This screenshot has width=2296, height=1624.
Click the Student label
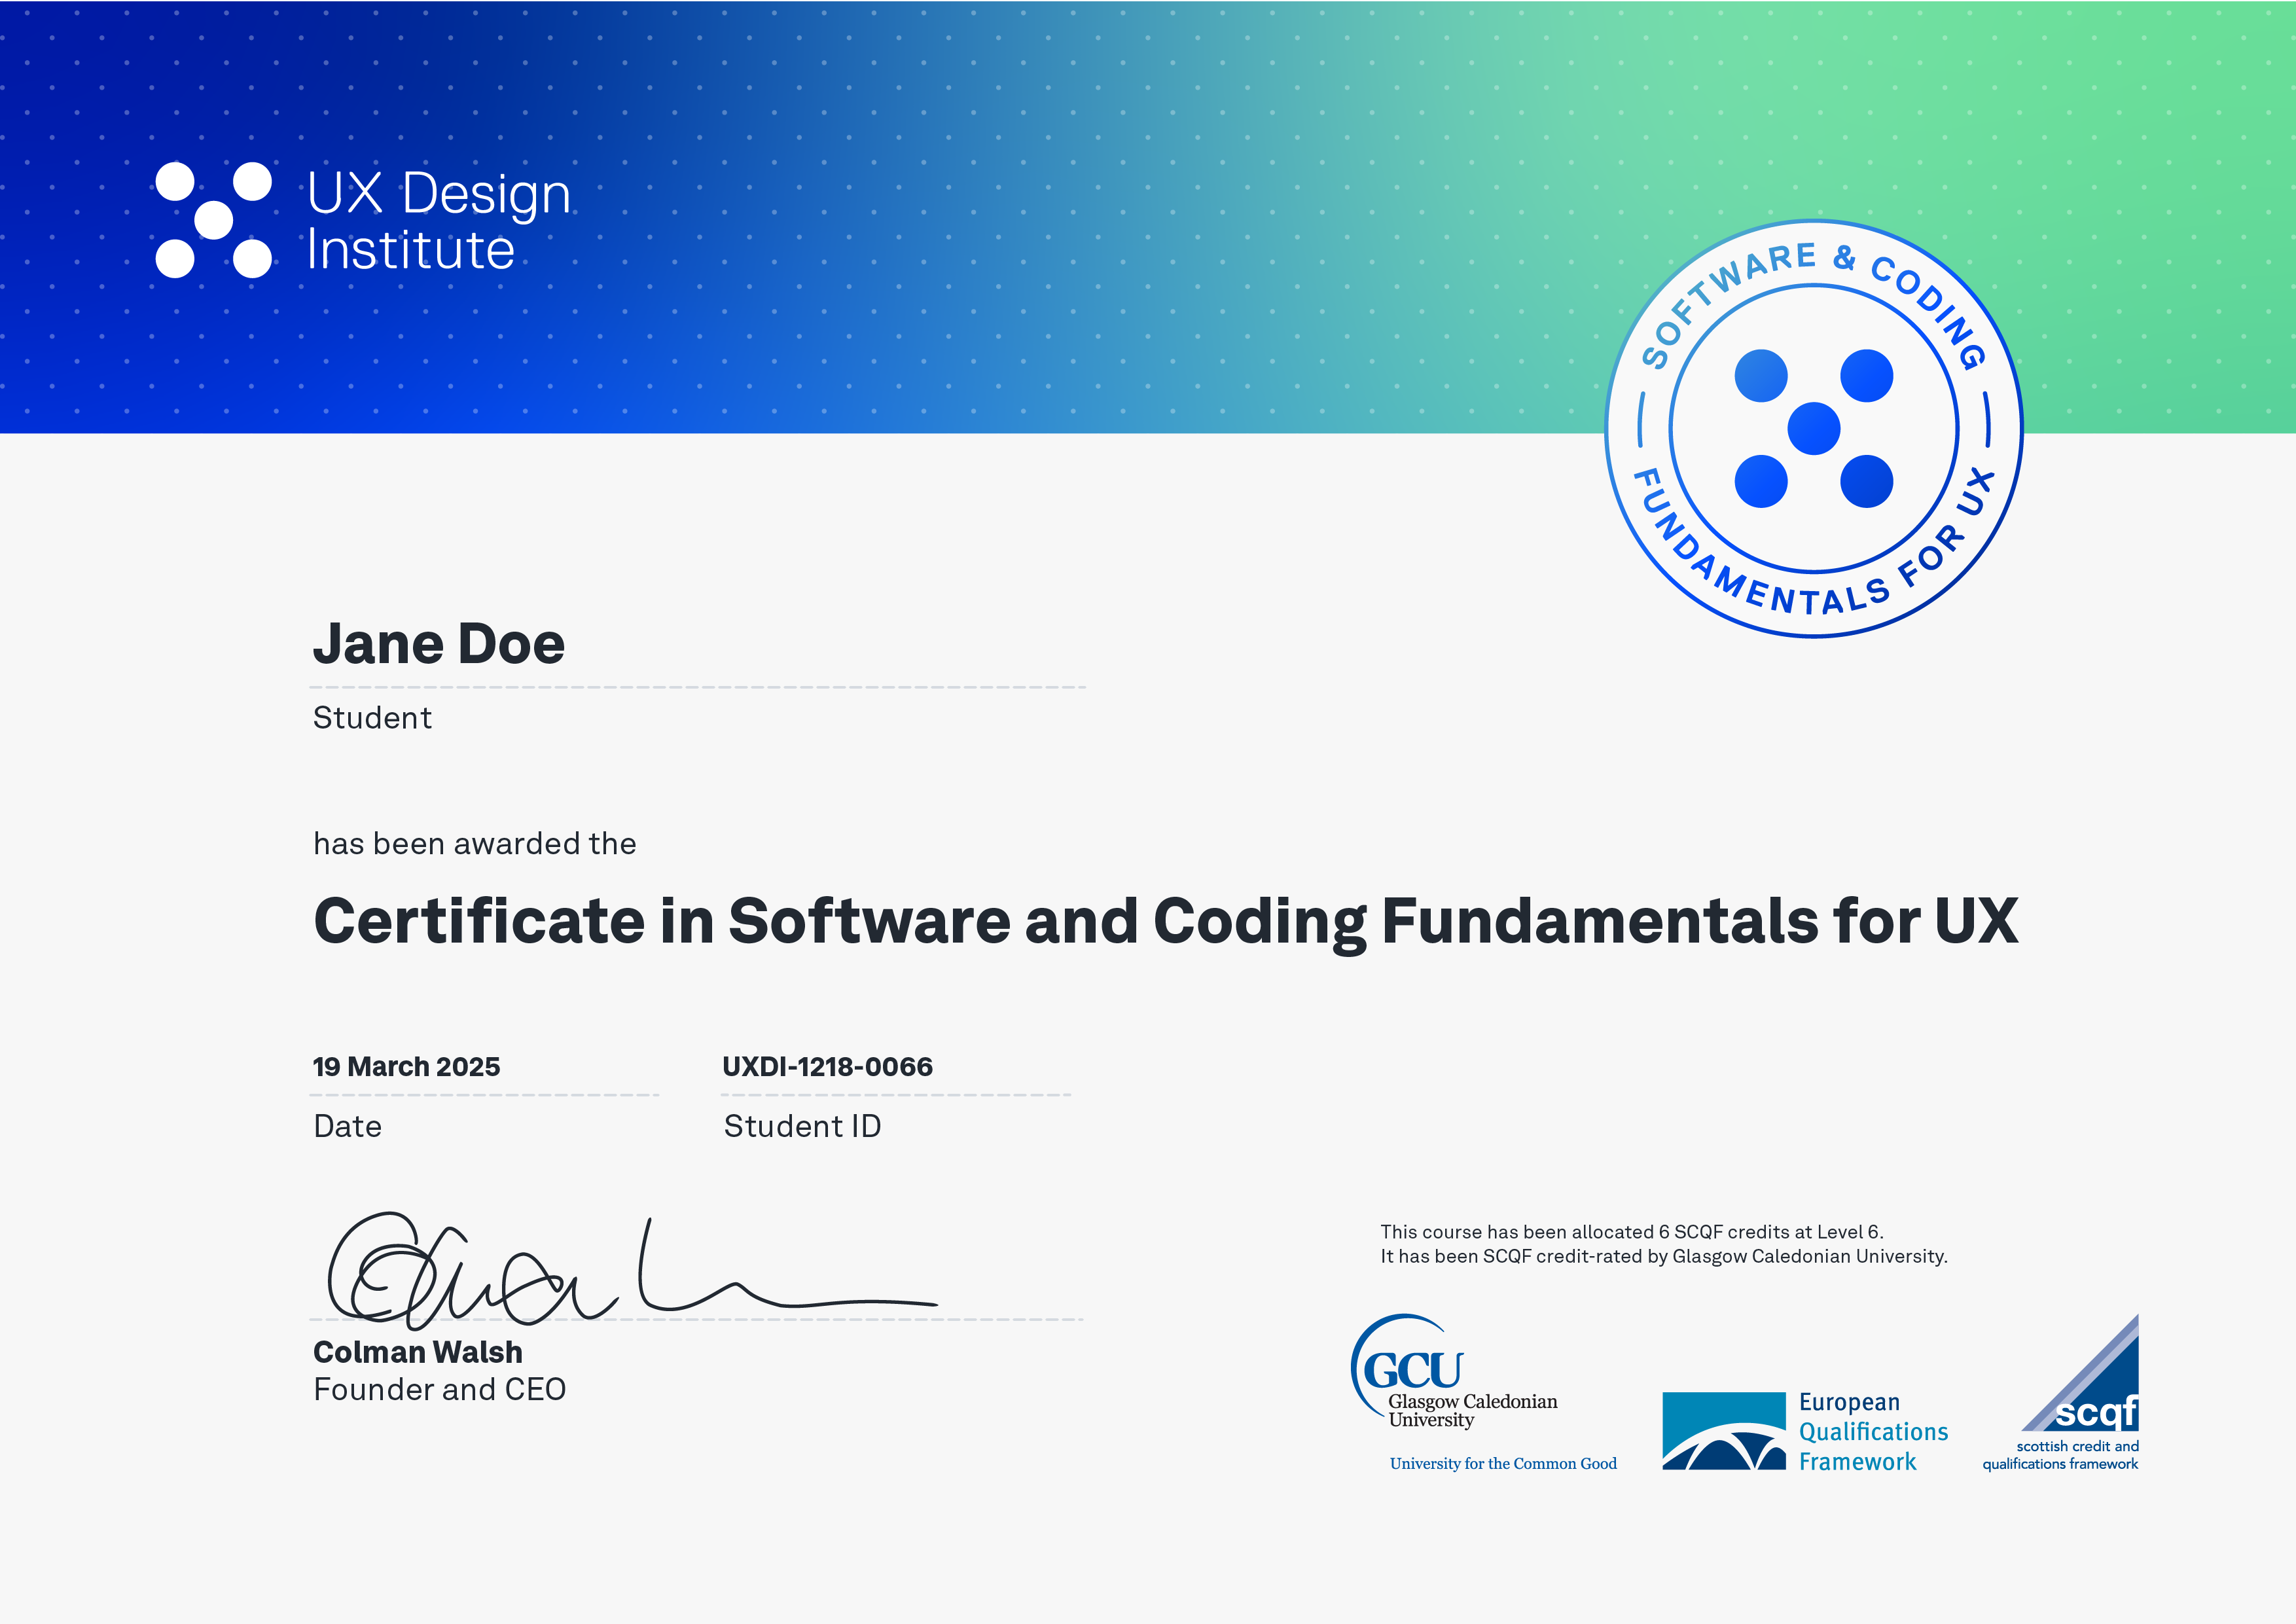[372, 717]
